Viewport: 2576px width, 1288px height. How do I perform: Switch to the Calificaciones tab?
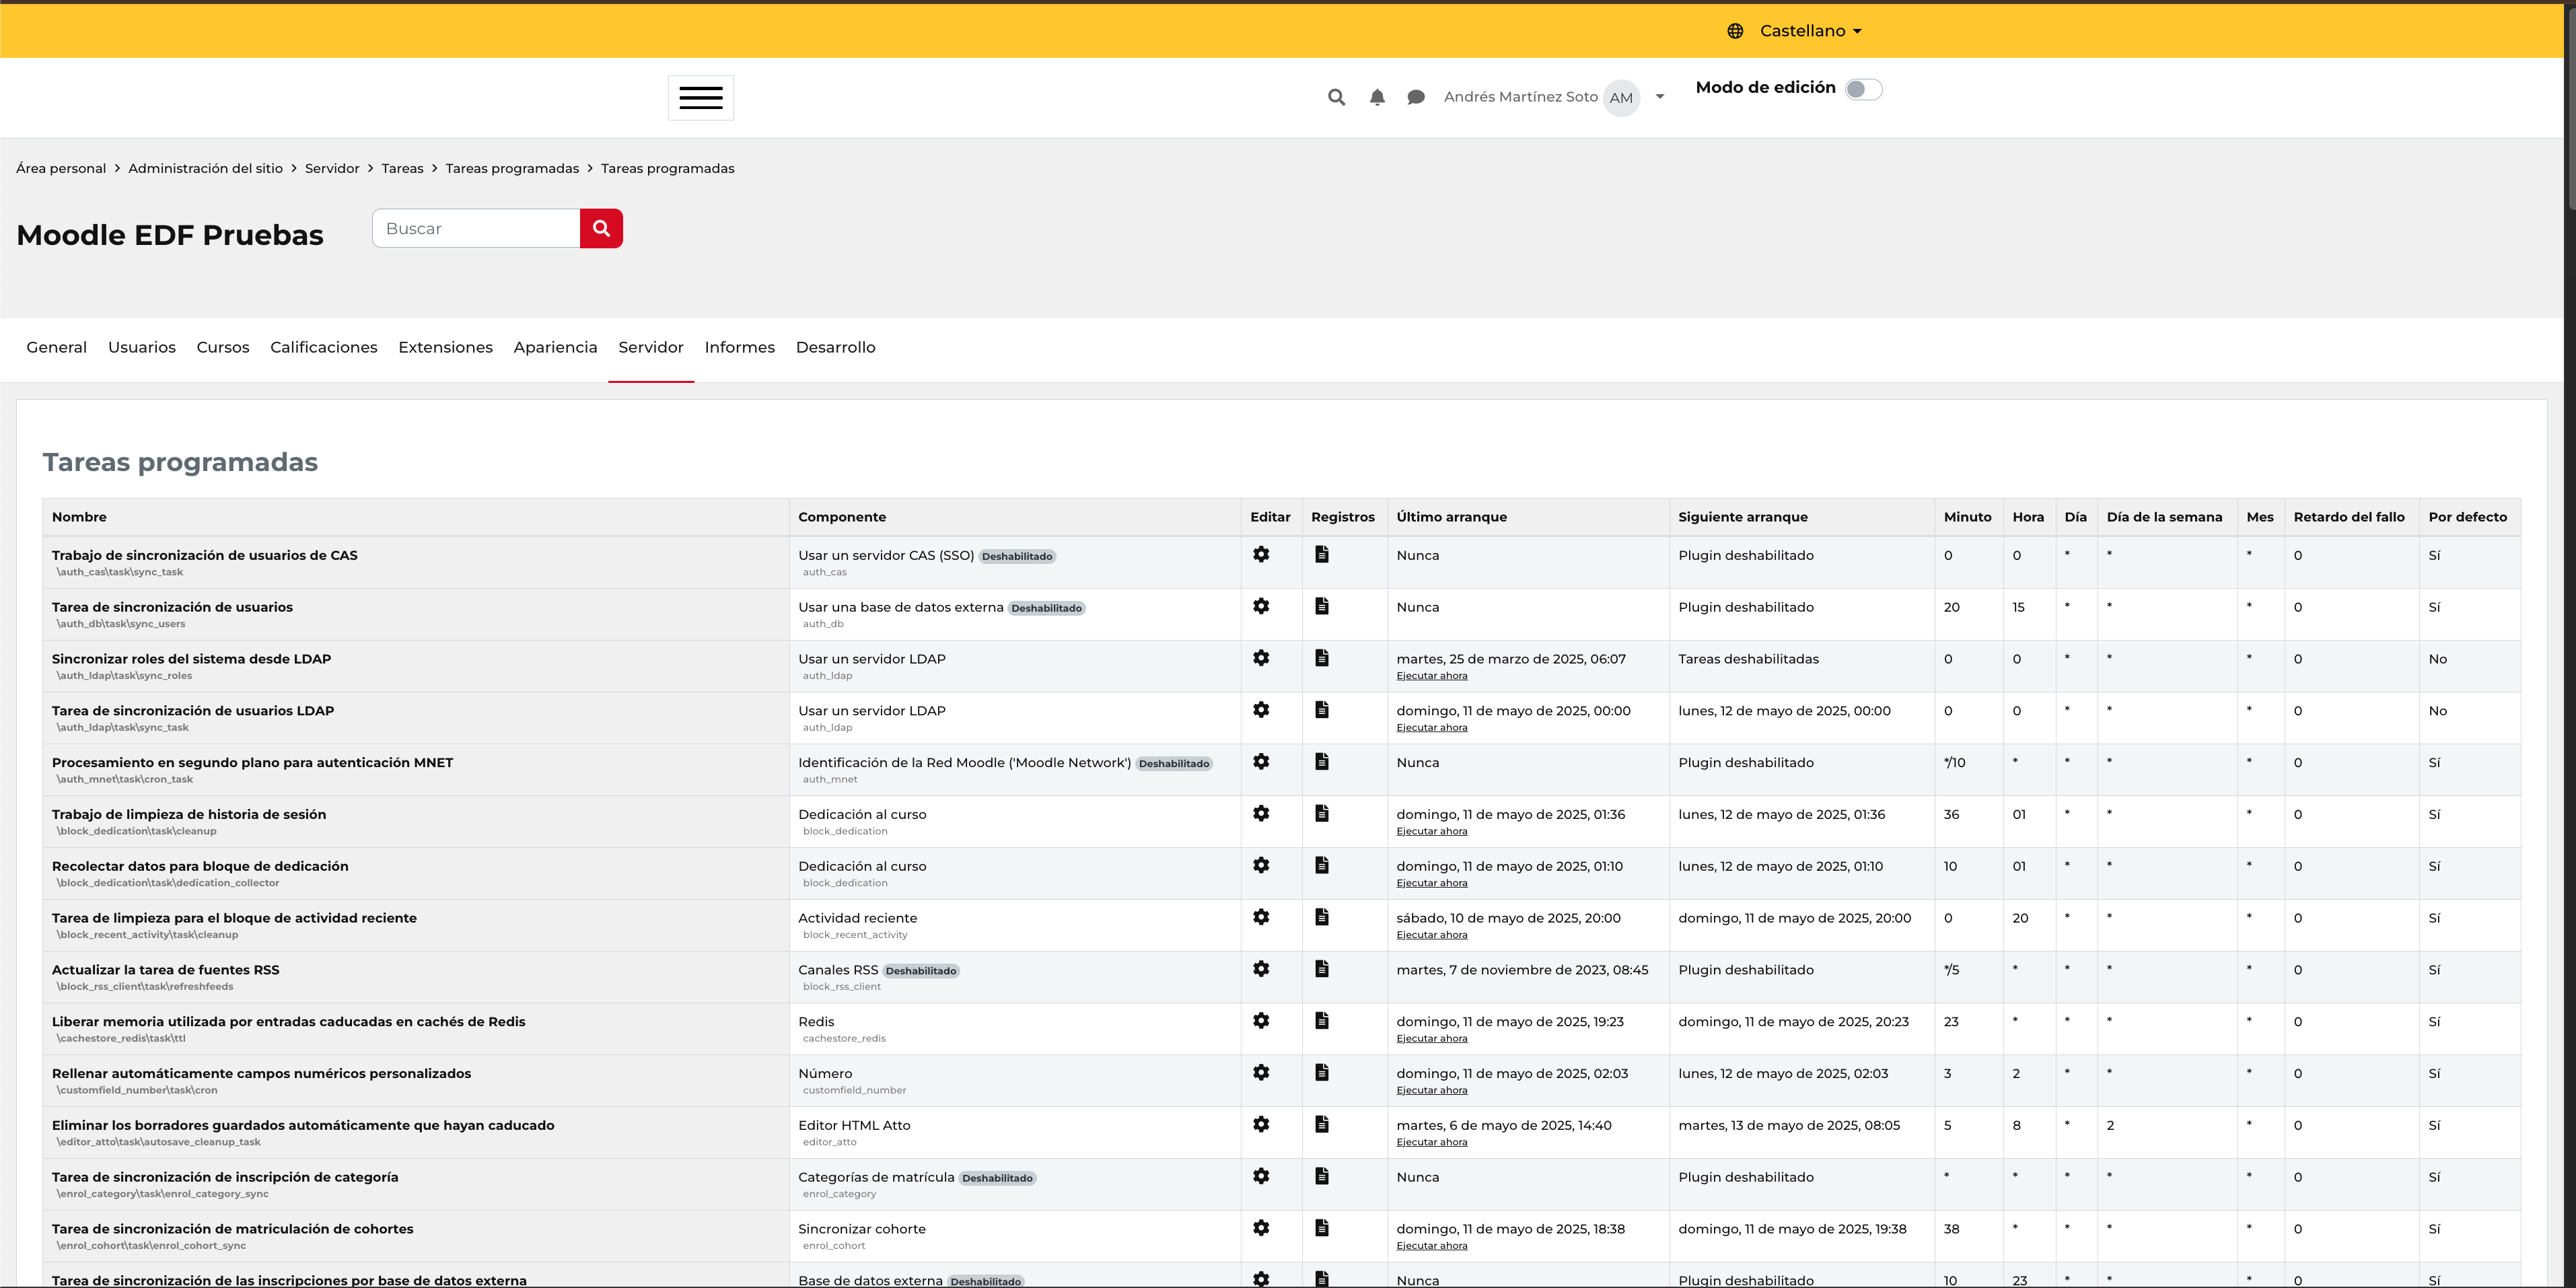pos(324,347)
